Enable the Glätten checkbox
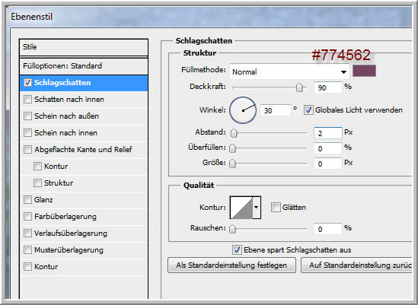 click(x=276, y=207)
